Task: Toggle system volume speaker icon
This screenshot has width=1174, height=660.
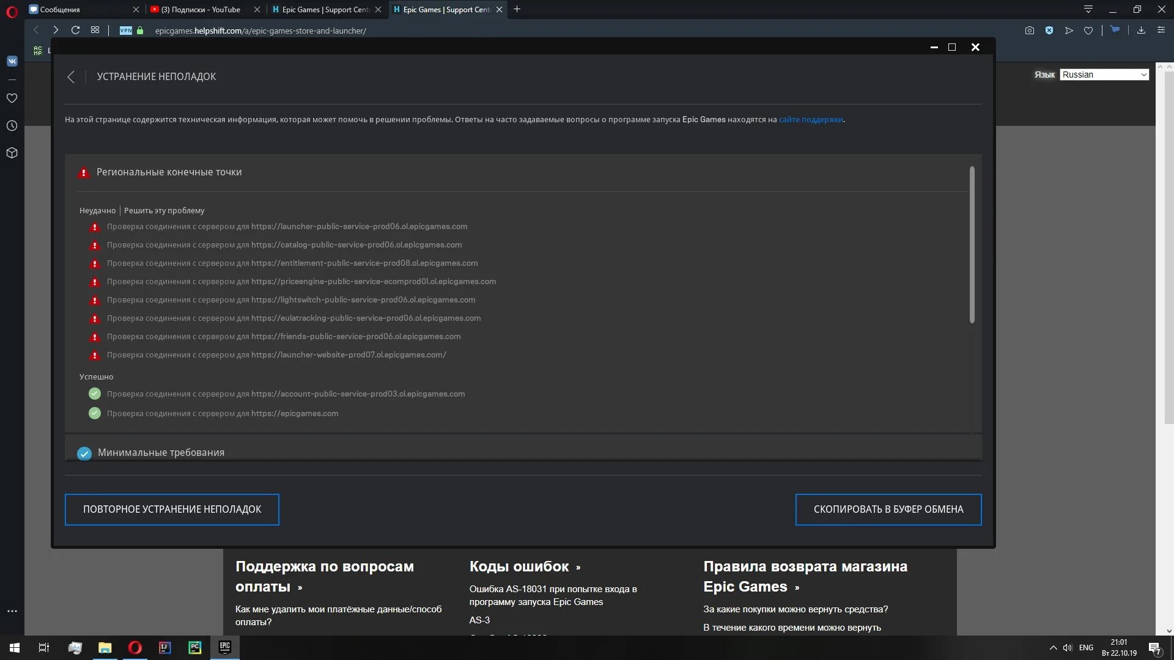Action: (1068, 648)
